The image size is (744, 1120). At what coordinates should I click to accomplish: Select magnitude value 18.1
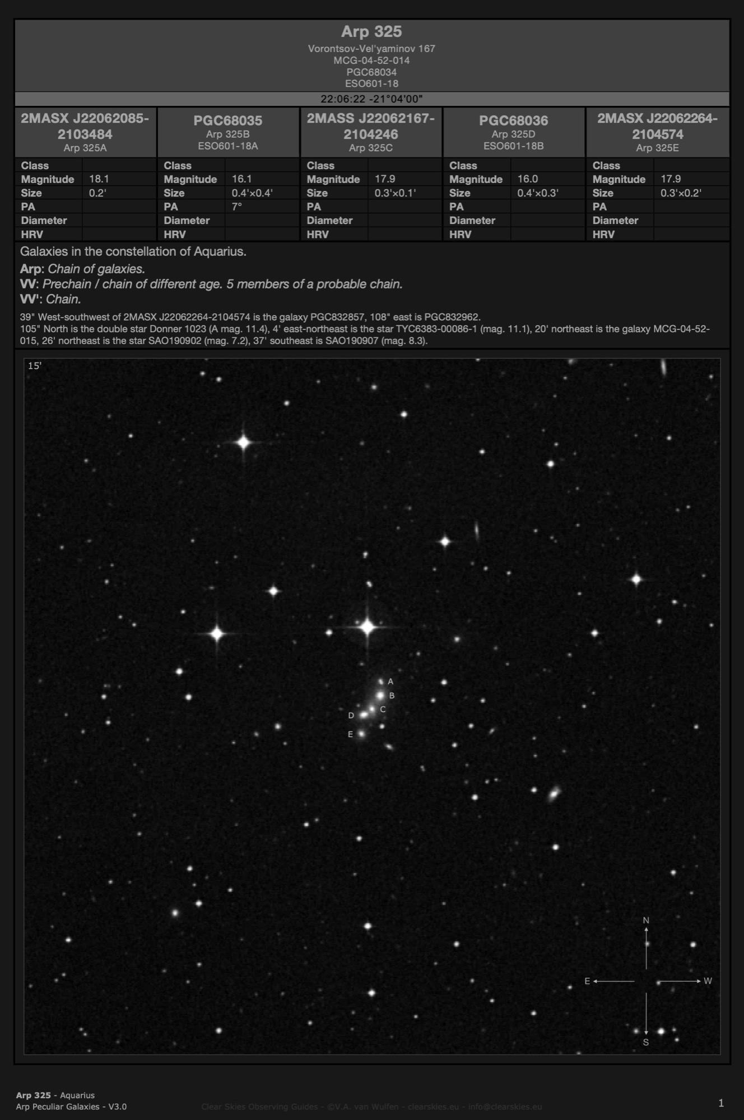(x=99, y=179)
